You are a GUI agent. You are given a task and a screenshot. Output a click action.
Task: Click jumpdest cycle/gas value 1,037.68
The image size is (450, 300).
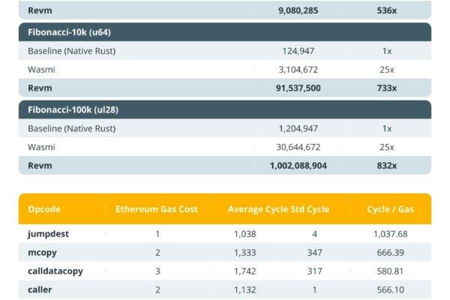[x=390, y=234]
